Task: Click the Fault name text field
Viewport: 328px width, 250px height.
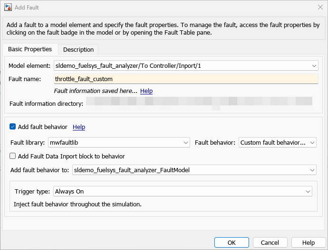Action: click(185, 79)
